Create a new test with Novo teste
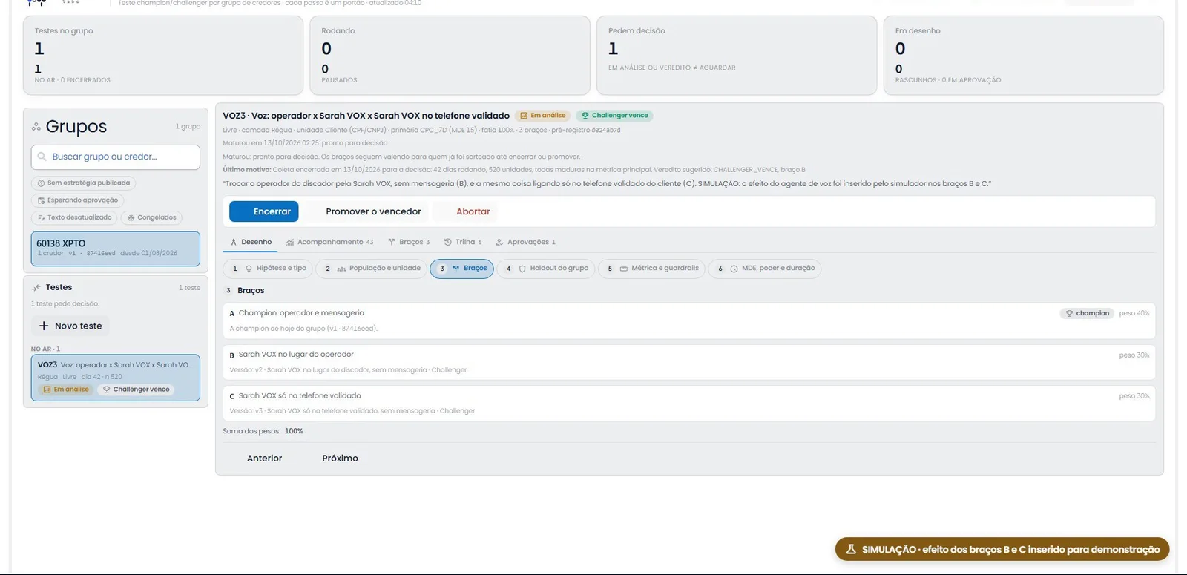 pyautogui.click(x=70, y=326)
